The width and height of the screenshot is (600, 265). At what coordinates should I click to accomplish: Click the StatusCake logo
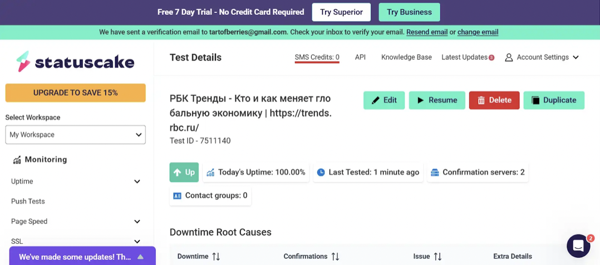[x=75, y=62]
